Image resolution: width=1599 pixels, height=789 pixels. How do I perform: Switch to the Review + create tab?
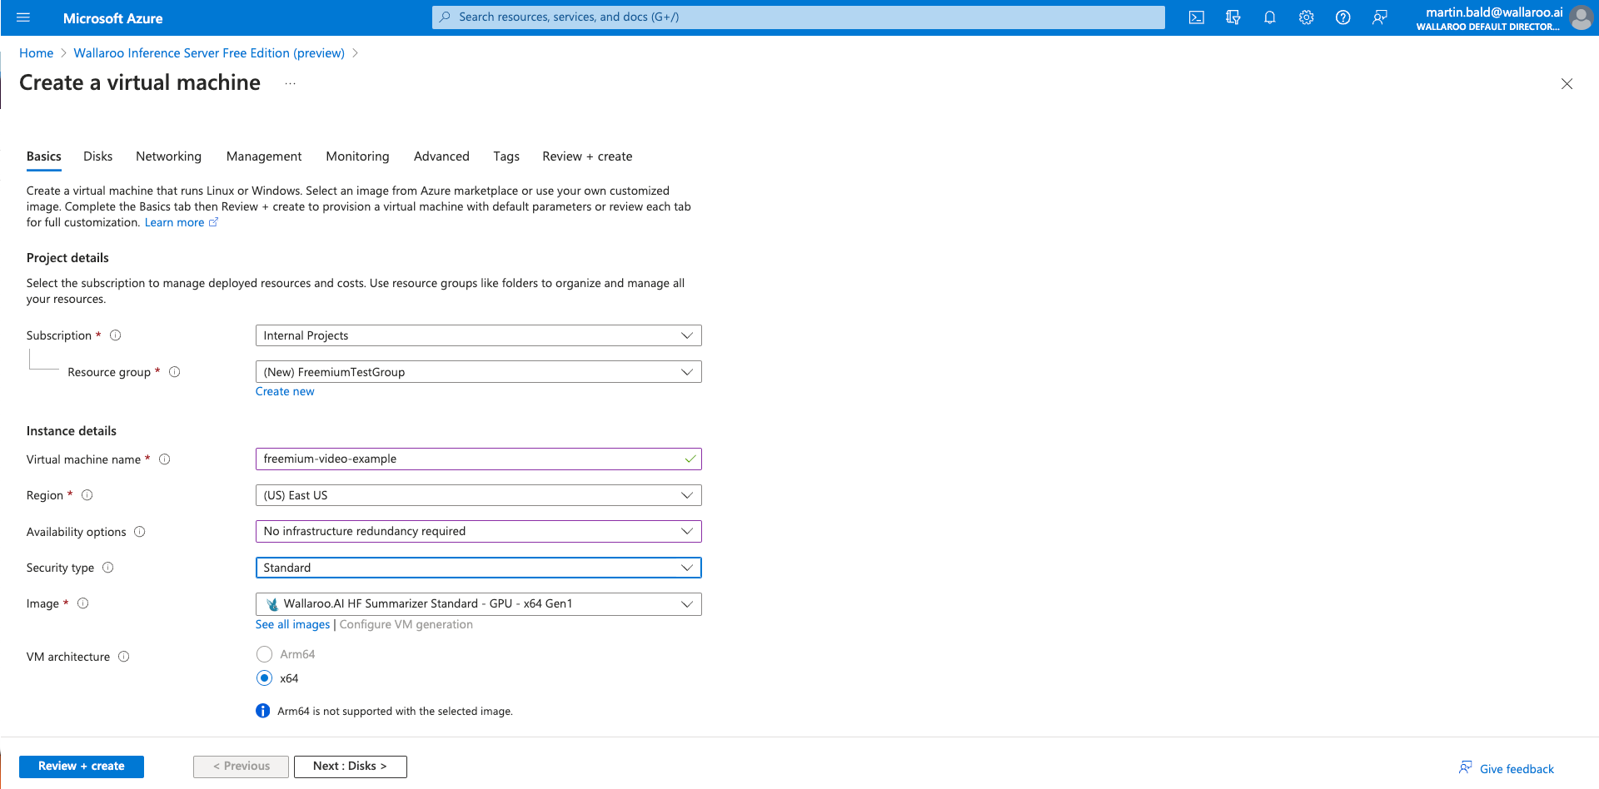point(587,156)
